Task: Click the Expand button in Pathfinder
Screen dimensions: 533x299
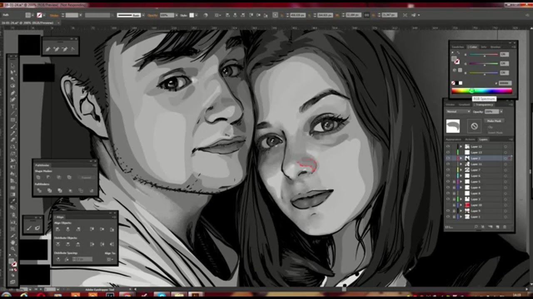Action: (x=86, y=177)
